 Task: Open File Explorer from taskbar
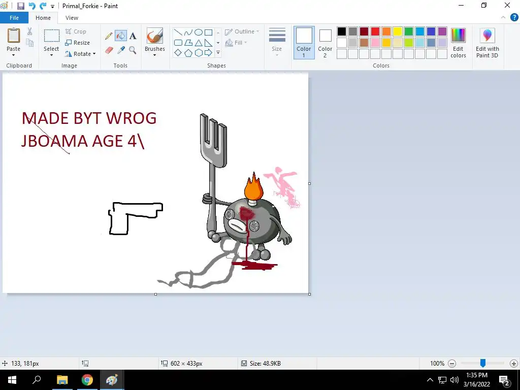[62, 380]
